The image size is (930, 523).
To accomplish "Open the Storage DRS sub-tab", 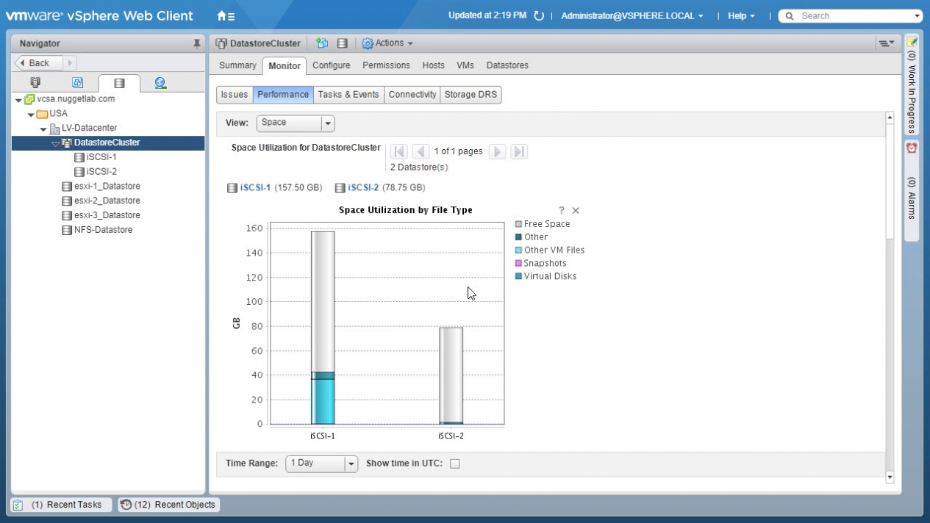I will pyautogui.click(x=471, y=95).
